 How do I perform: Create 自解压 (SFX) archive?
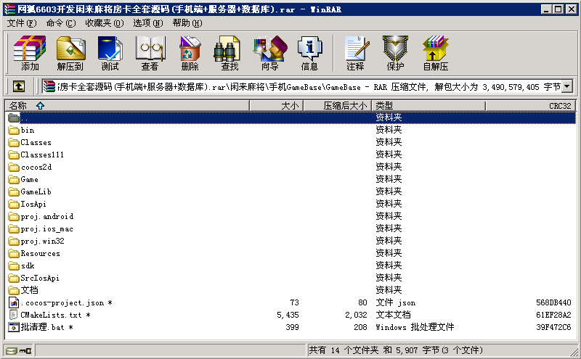pos(436,53)
